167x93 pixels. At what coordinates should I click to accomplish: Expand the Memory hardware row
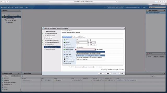tap(63, 42)
